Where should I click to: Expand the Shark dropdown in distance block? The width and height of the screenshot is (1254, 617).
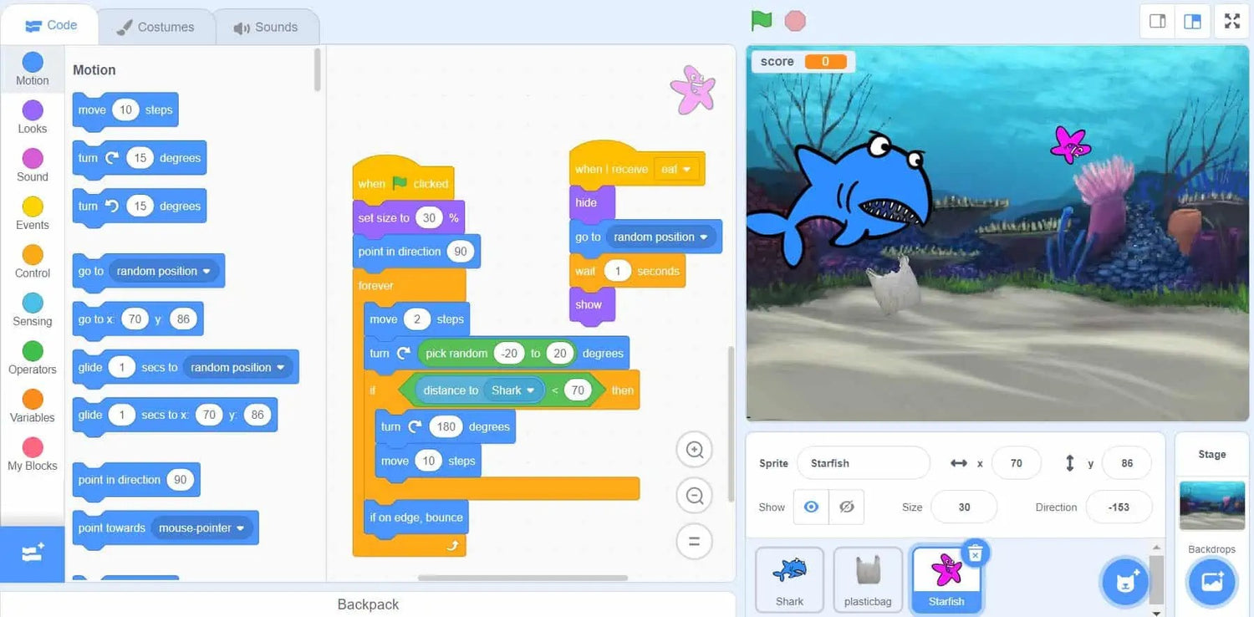530,390
